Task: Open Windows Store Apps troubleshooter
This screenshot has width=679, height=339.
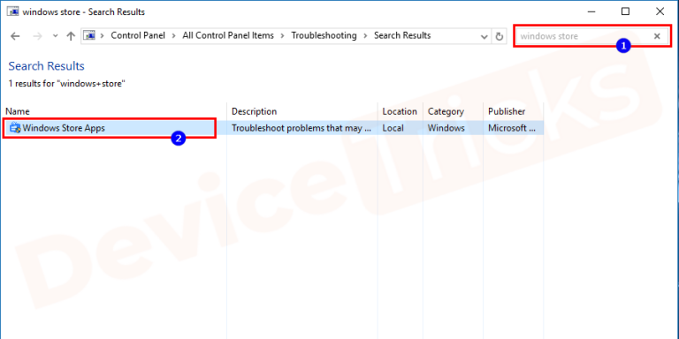Action: click(x=64, y=128)
